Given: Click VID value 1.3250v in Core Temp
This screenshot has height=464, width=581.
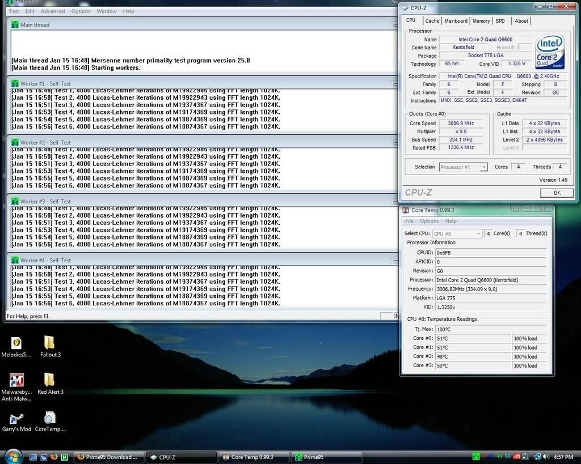Looking at the screenshot, I should pyautogui.click(x=491, y=307).
